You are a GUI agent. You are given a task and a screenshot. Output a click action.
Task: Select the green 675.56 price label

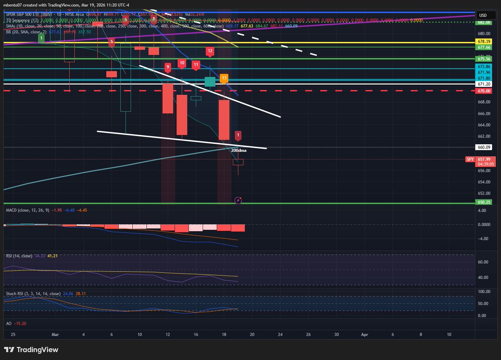[483, 59]
